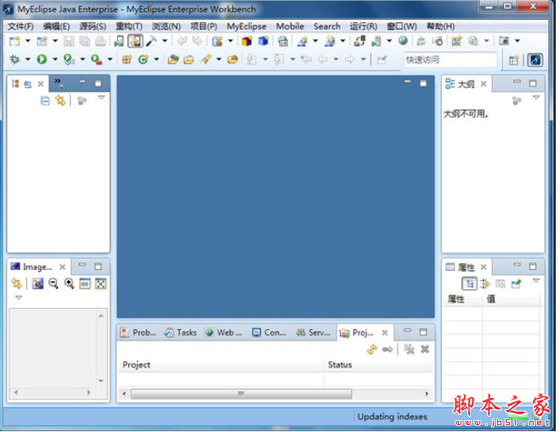Open the 编辑(E) menu
Image resolution: width=560 pixels, height=432 pixels.
click(56, 26)
